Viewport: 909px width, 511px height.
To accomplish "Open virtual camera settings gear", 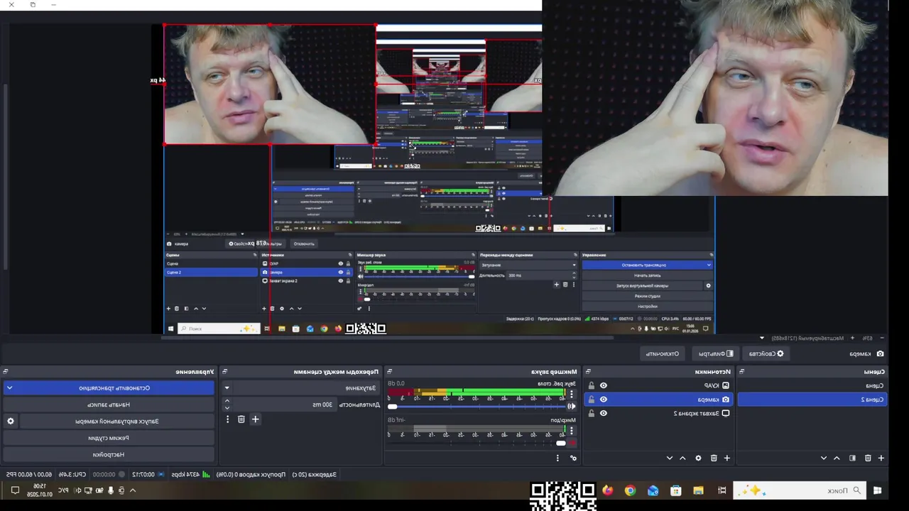I will 11,421.
